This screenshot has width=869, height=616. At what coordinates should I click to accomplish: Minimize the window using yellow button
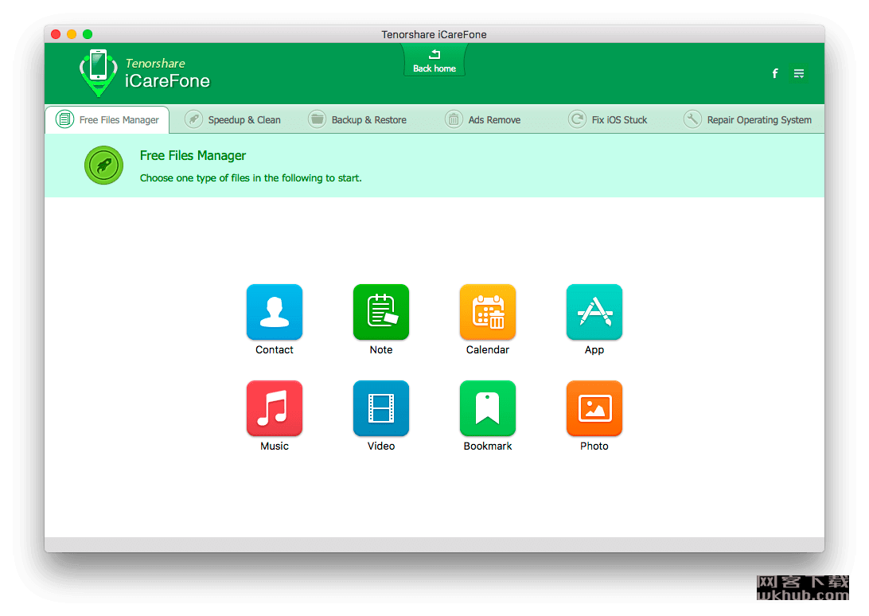coord(72,34)
